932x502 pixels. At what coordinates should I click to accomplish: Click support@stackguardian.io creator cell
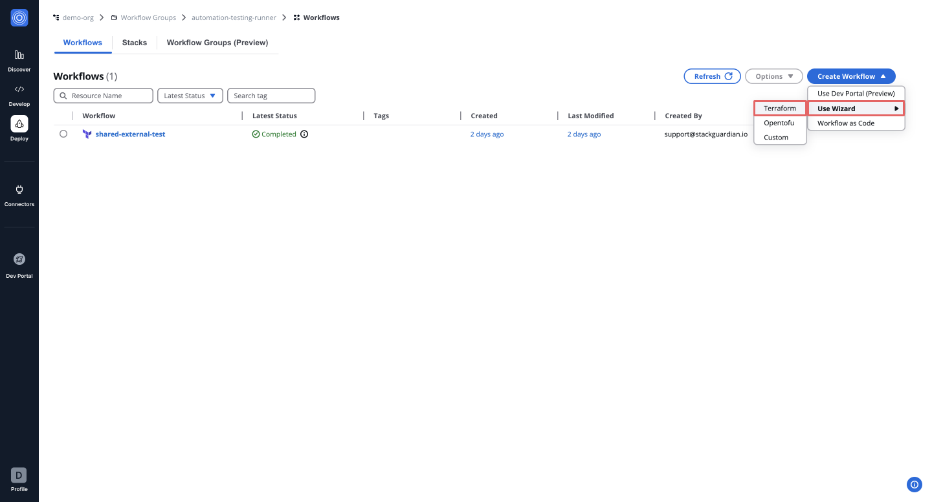pos(706,134)
